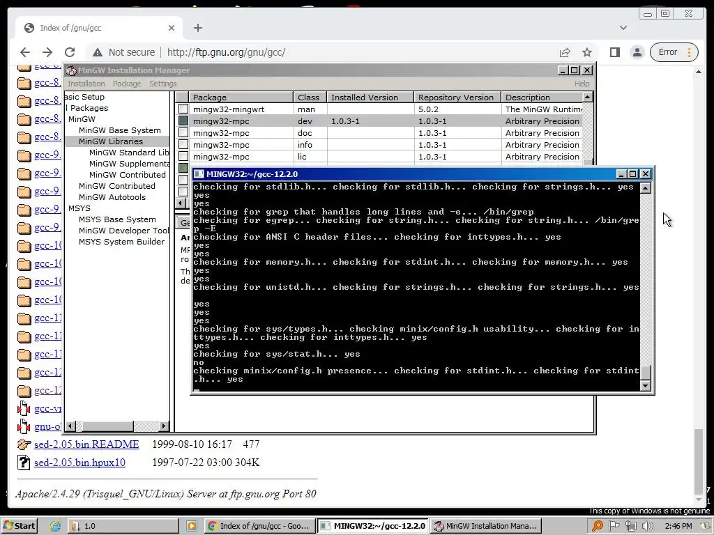Image resolution: width=714 pixels, height=535 pixels.
Task: Open Settings menu in MinGW manager
Action: [162, 84]
